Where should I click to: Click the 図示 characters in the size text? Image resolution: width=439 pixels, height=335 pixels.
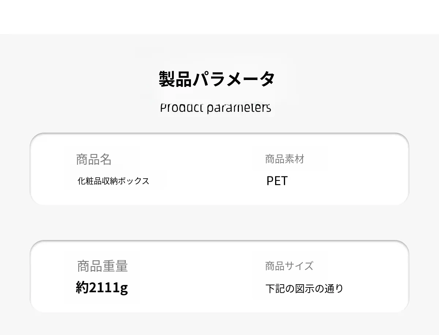pyautogui.click(x=304, y=289)
